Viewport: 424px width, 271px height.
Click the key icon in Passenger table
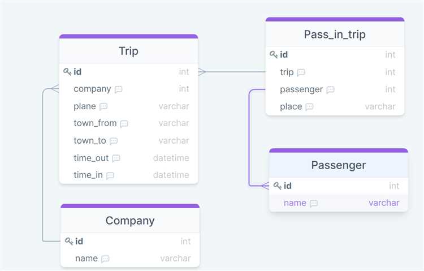click(x=278, y=186)
